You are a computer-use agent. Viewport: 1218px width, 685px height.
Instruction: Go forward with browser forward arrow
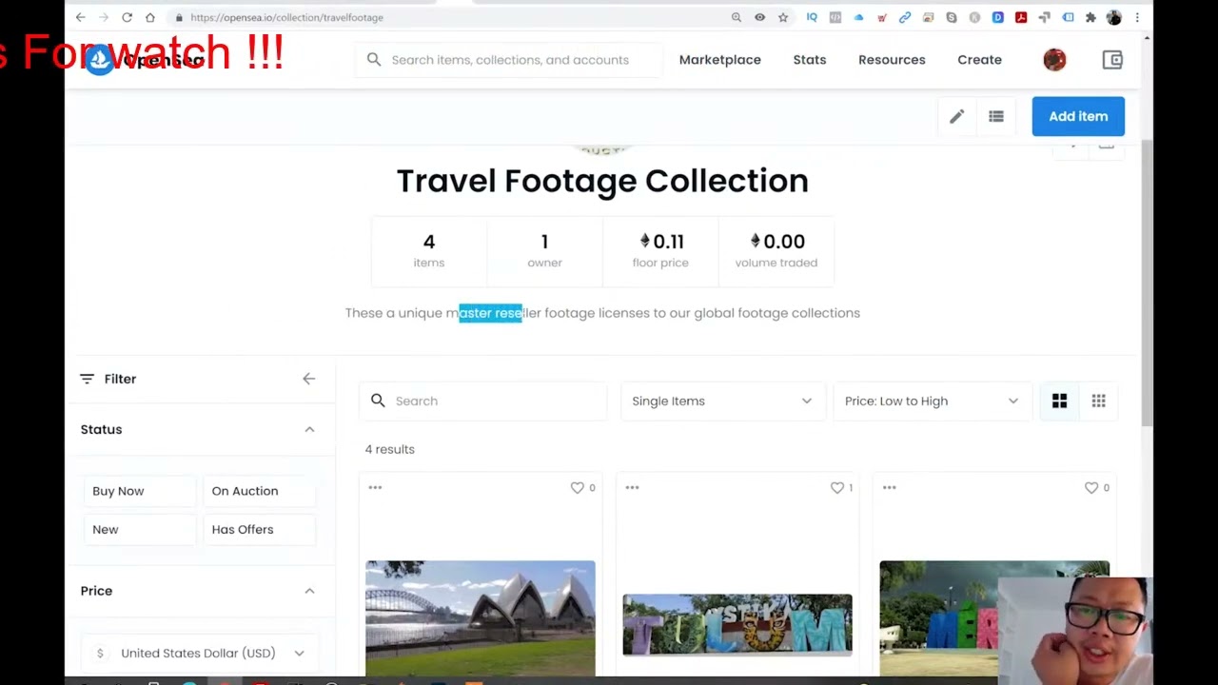104,17
